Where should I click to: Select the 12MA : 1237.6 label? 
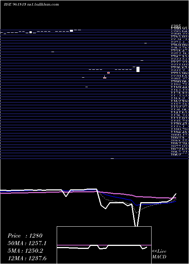click(27, 258)
